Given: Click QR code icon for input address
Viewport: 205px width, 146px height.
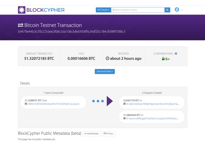Looking at the screenshot, I should (x=26, y=104).
